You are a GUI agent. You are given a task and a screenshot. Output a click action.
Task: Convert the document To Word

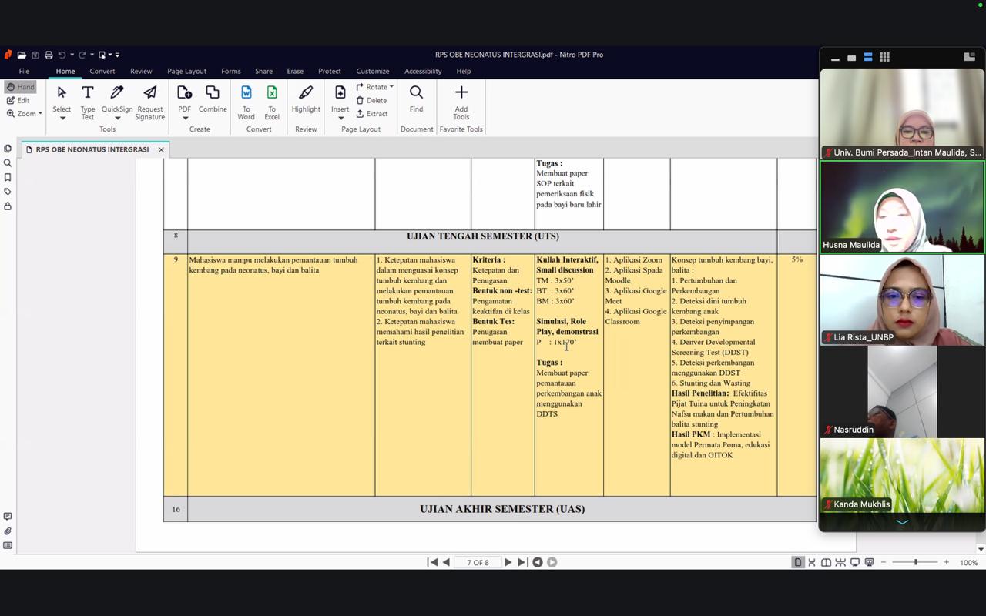click(x=246, y=102)
